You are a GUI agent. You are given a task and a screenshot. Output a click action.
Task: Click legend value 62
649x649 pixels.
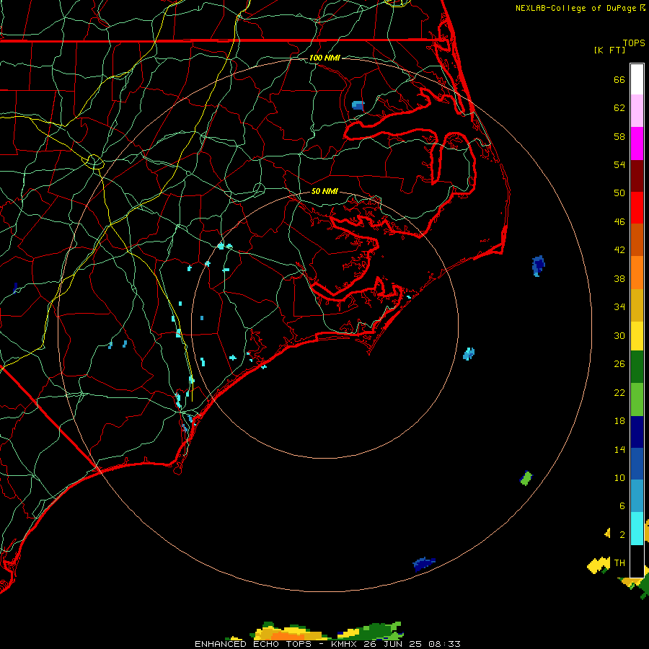619,108
